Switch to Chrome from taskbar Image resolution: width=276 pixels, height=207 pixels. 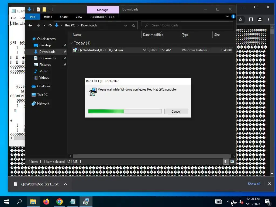(60, 202)
